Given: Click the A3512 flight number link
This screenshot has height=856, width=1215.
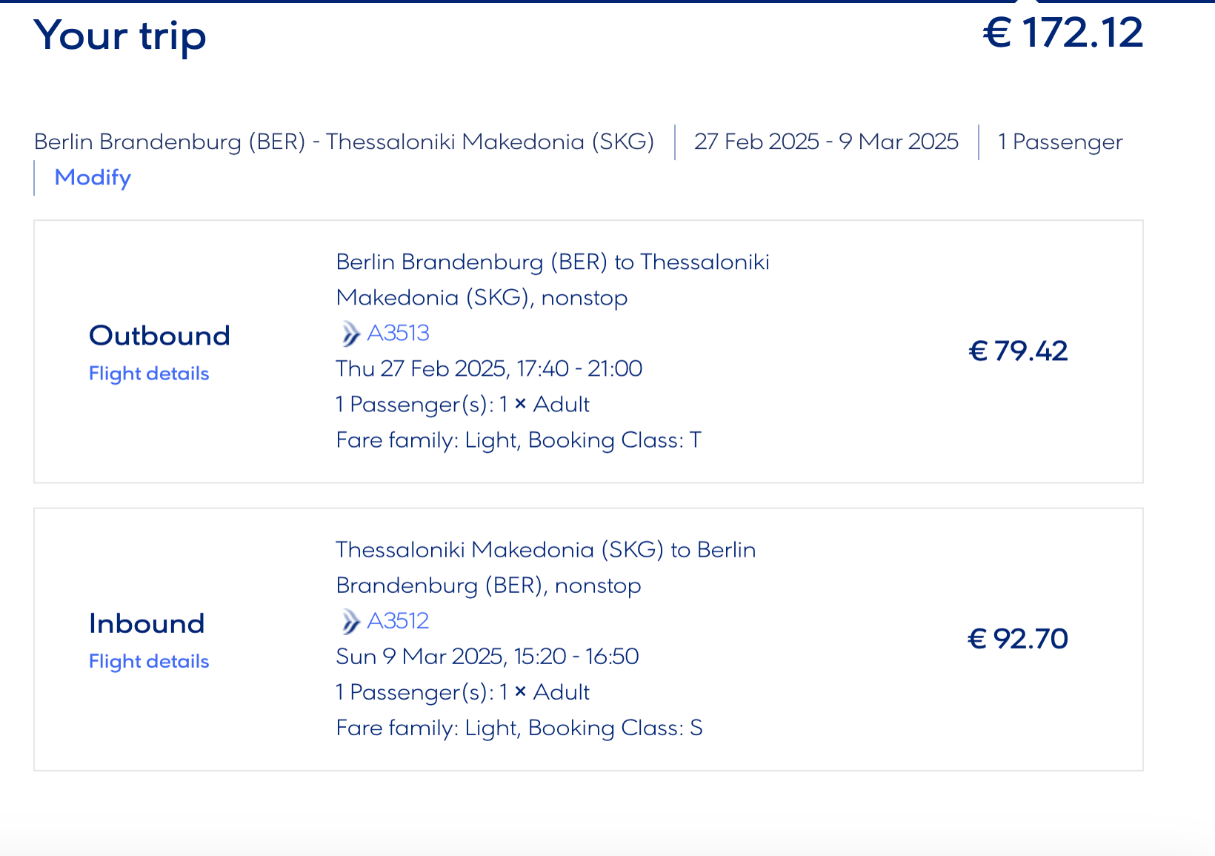Looking at the screenshot, I should click(398, 621).
